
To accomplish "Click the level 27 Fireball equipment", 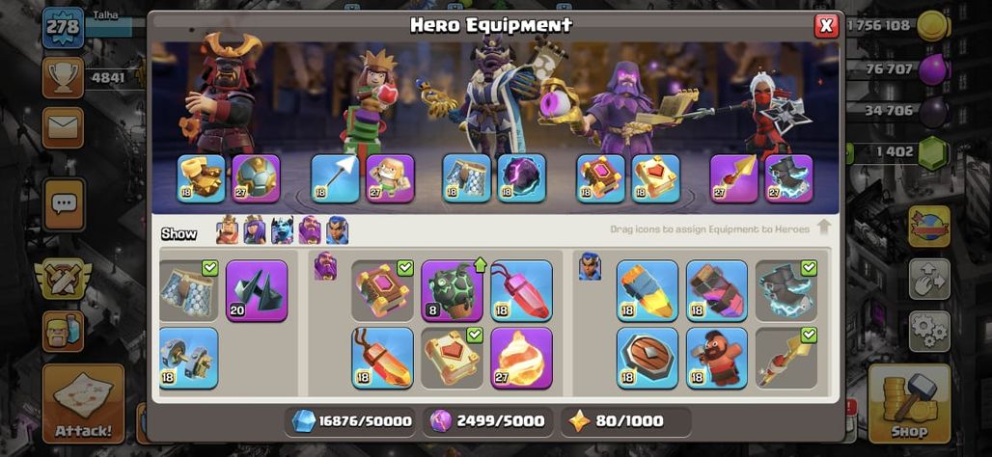I will click(x=521, y=358).
